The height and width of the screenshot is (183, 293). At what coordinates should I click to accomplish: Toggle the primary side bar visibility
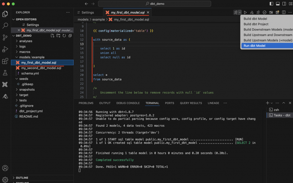pos(272,4)
